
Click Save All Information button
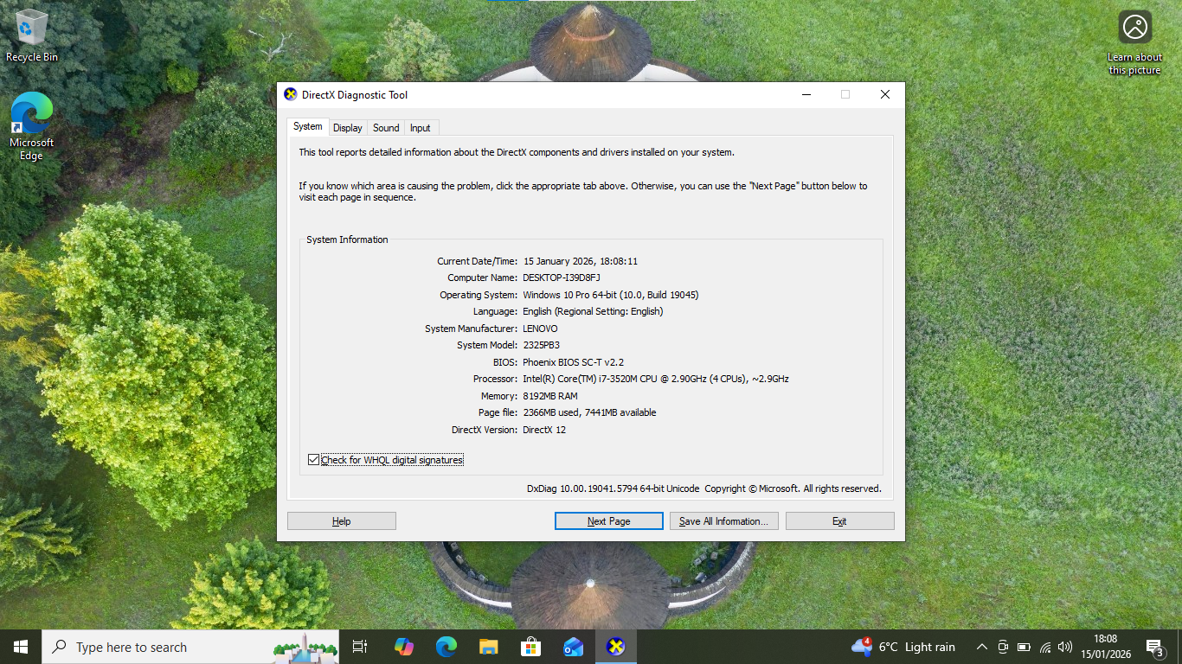[x=723, y=521]
